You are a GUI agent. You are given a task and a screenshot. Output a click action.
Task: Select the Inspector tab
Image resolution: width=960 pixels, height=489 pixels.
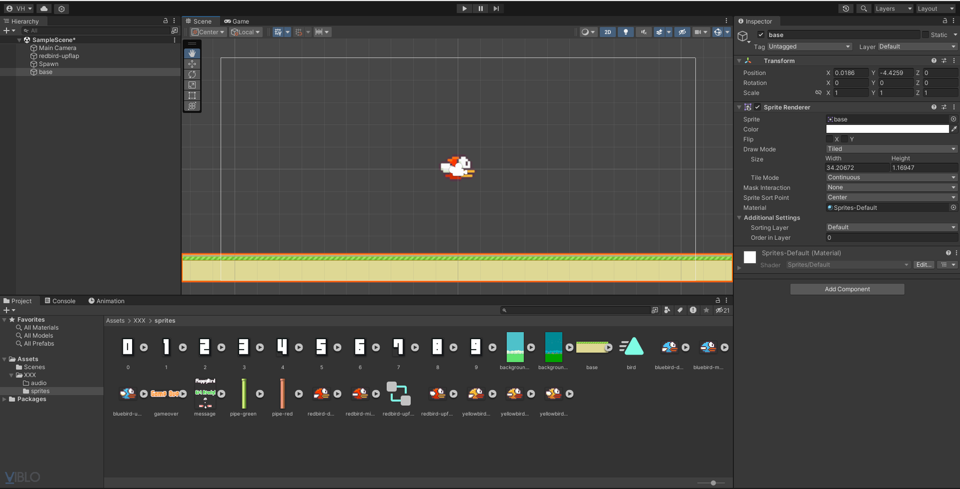pyautogui.click(x=755, y=21)
